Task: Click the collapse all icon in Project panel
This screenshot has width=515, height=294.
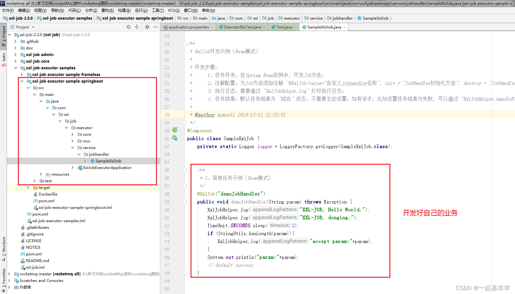Action: click(137, 27)
